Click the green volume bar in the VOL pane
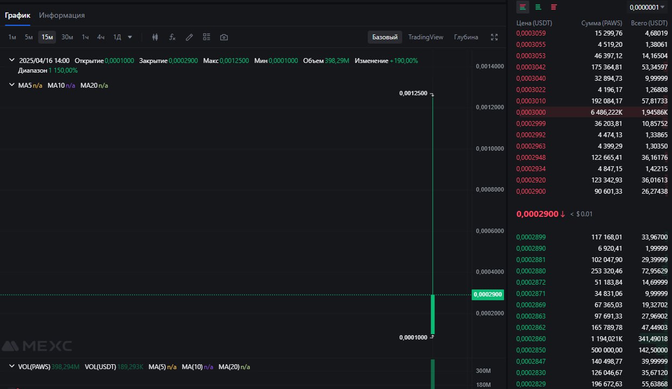 coord(432,374)
